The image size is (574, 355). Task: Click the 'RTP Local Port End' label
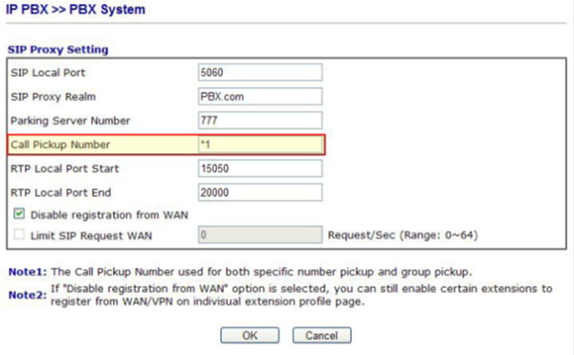point(61,192)
